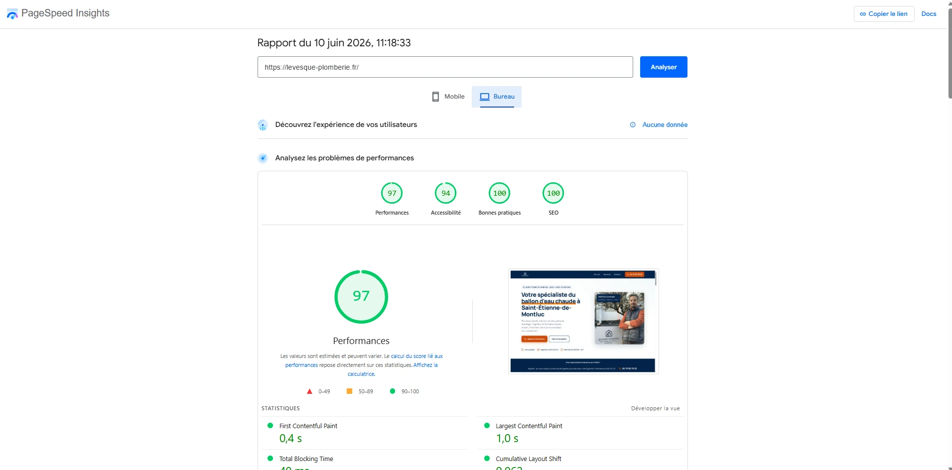Click the 1,0 s value
This screenshot has height=470, width=952.
click(507, 439)
